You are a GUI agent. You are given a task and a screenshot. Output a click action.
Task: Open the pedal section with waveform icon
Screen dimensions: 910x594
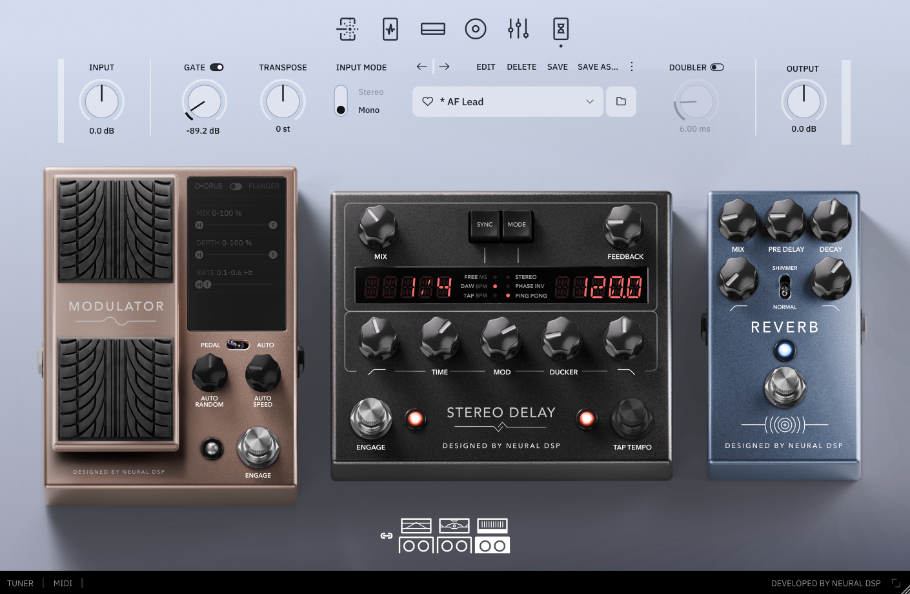pos(390,29)
